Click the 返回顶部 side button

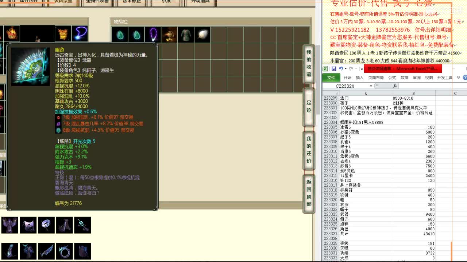click(x=309, y=193)
